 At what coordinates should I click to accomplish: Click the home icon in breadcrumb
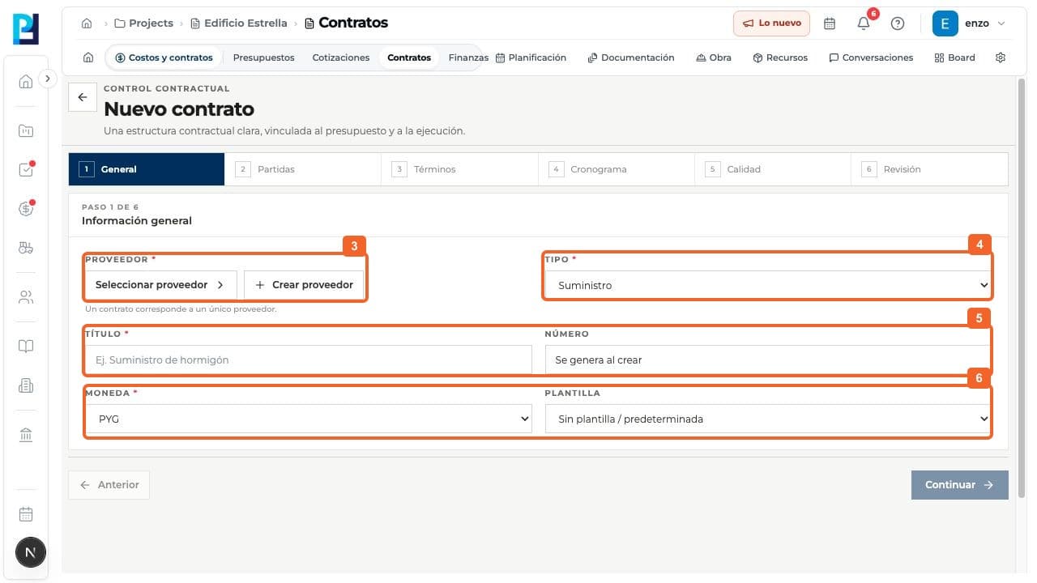(x=87, y=23)
